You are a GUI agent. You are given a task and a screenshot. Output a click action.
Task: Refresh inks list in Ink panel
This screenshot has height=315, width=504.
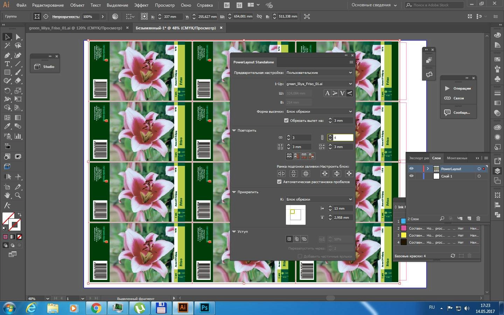tap(453, 256)
